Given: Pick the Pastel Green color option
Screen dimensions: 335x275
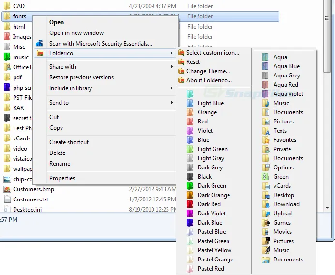Looking at the screenshot, I should point(213,241).
